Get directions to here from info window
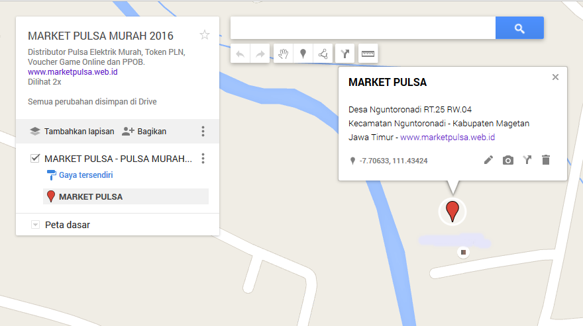The image size is (583, 326). click(x=527, y=160)
